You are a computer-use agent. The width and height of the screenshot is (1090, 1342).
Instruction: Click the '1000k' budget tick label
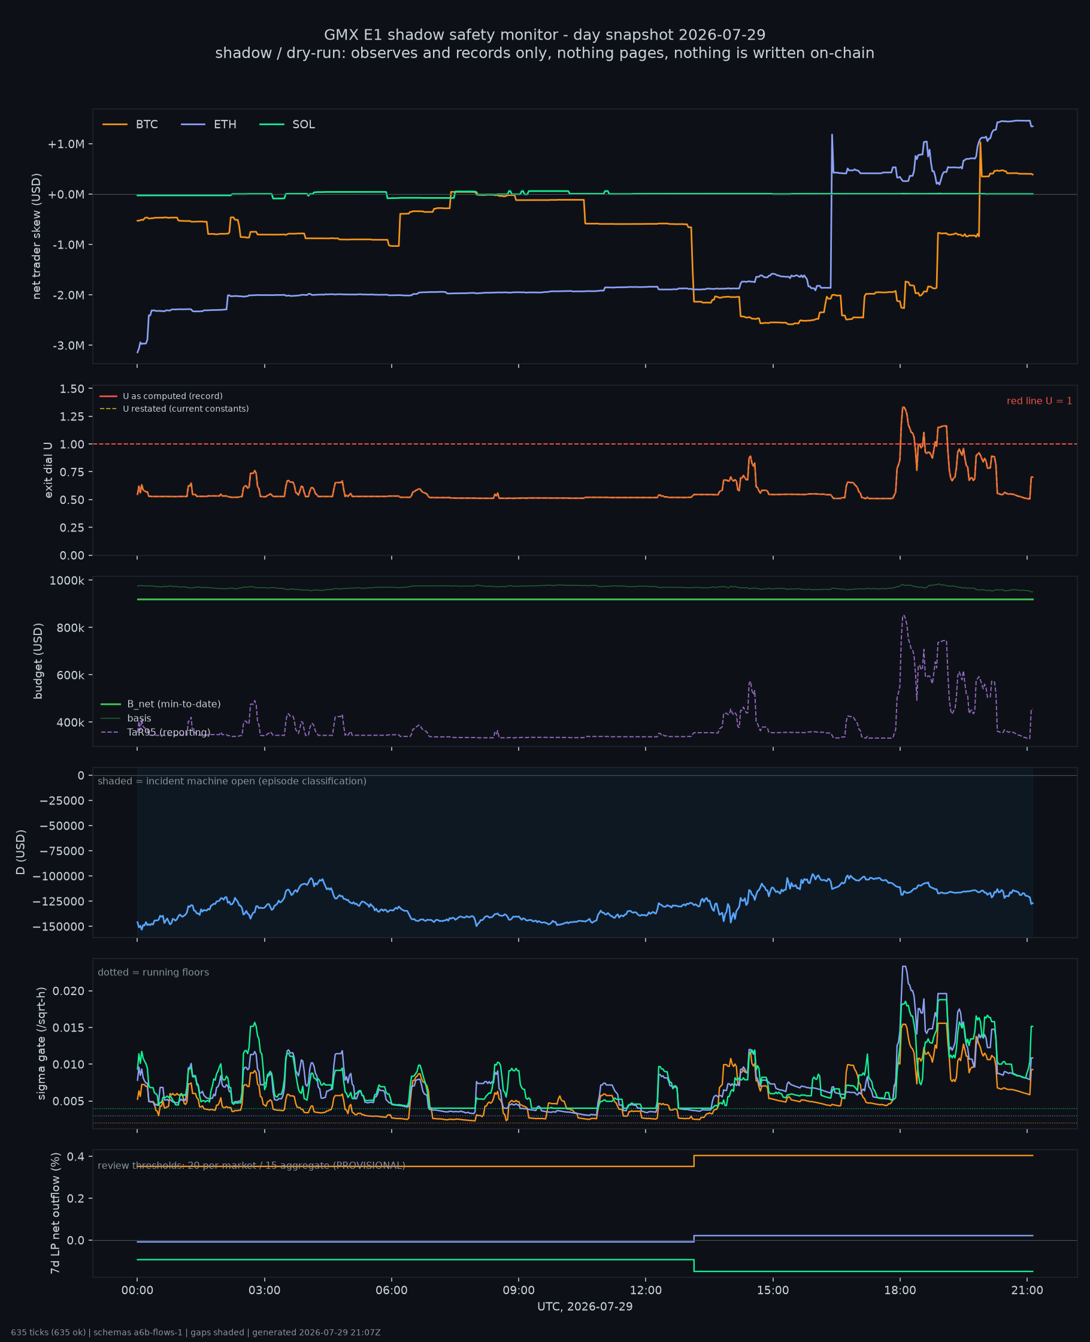tap(67, 581)
